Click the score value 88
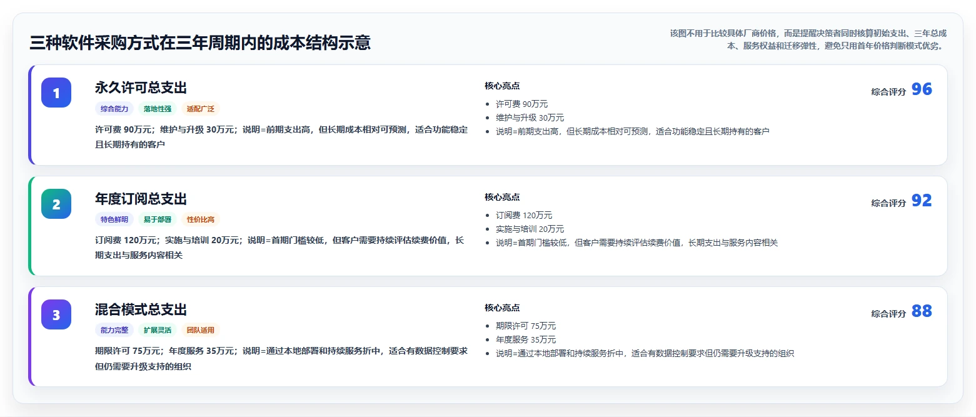976x417 pixels. click(922, 311)
